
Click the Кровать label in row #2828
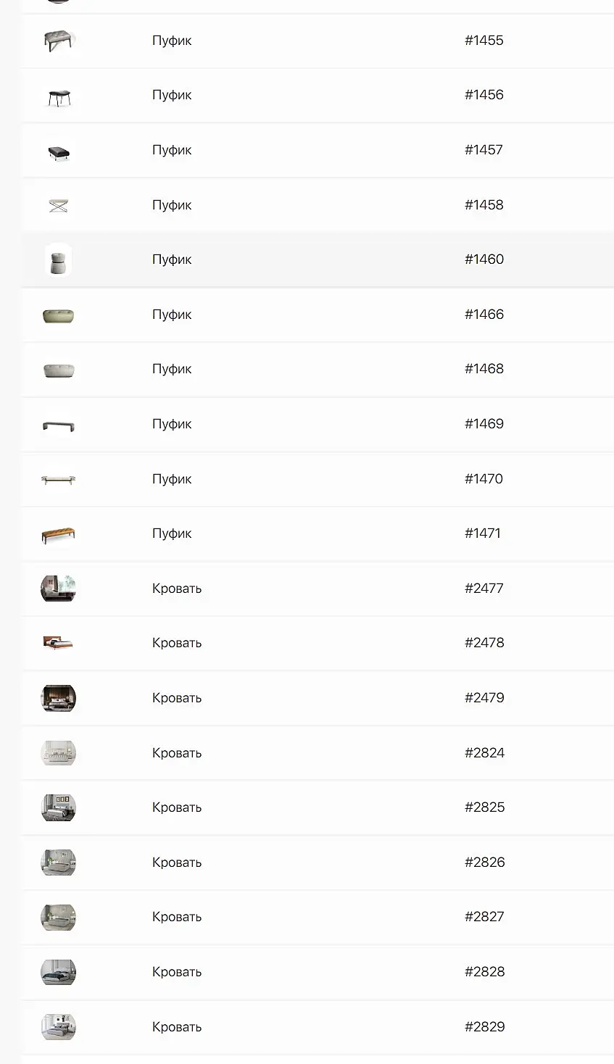(x=177, y=972)
